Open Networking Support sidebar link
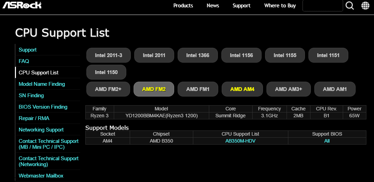Image resolution: width=374 pixels, height=182 pixels. 41,130
